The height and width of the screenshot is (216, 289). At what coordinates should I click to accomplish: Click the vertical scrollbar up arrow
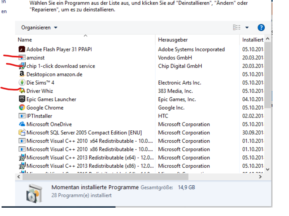tap(267, 39)
